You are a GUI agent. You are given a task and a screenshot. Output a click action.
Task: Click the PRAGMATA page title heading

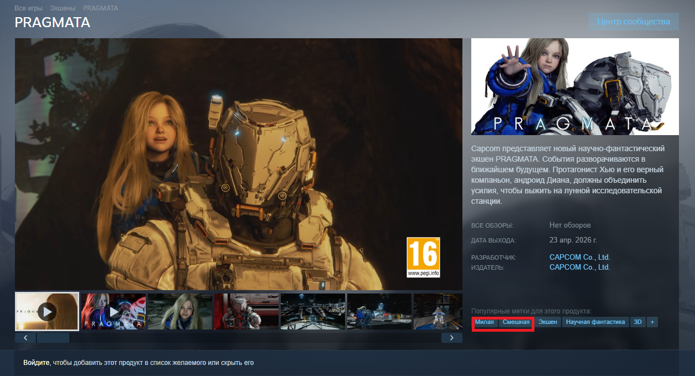click(52, 23)
